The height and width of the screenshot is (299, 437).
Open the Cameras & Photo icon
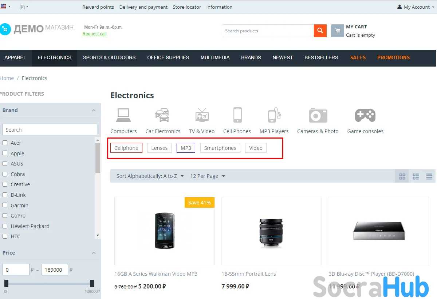coord(318,115)
